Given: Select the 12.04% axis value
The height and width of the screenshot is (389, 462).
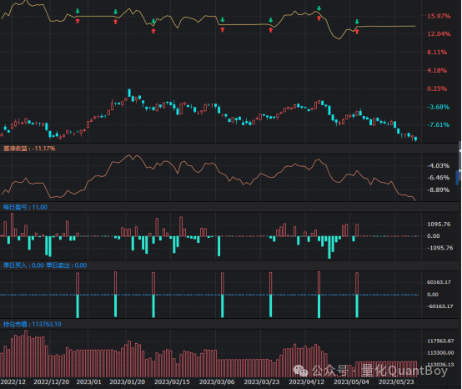Looking at the screenshot, I should (x=439, y=34).
